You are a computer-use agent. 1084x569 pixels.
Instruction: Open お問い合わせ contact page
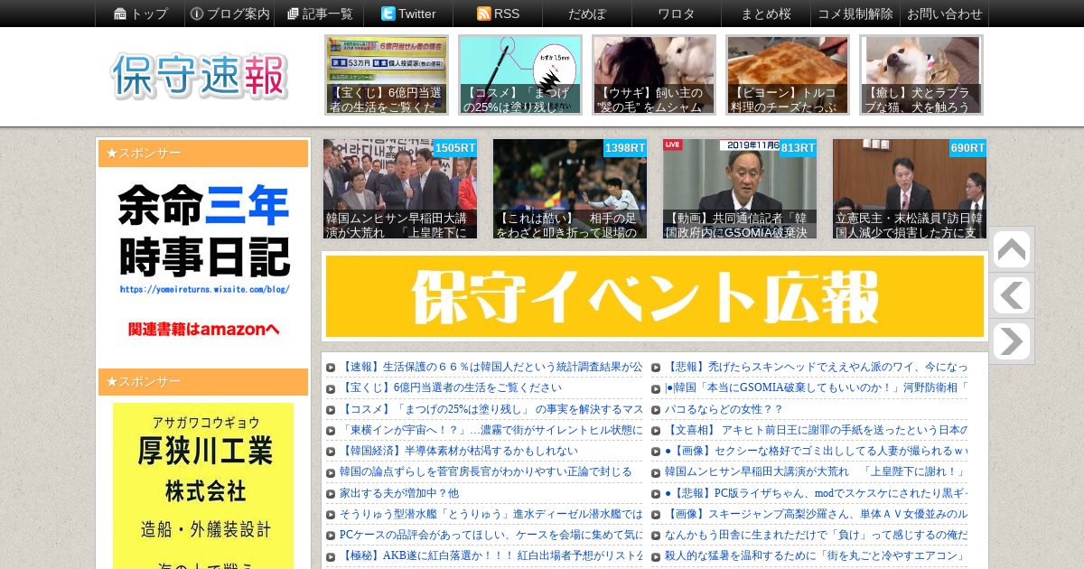pyautogui.click(x=944, y=14)
